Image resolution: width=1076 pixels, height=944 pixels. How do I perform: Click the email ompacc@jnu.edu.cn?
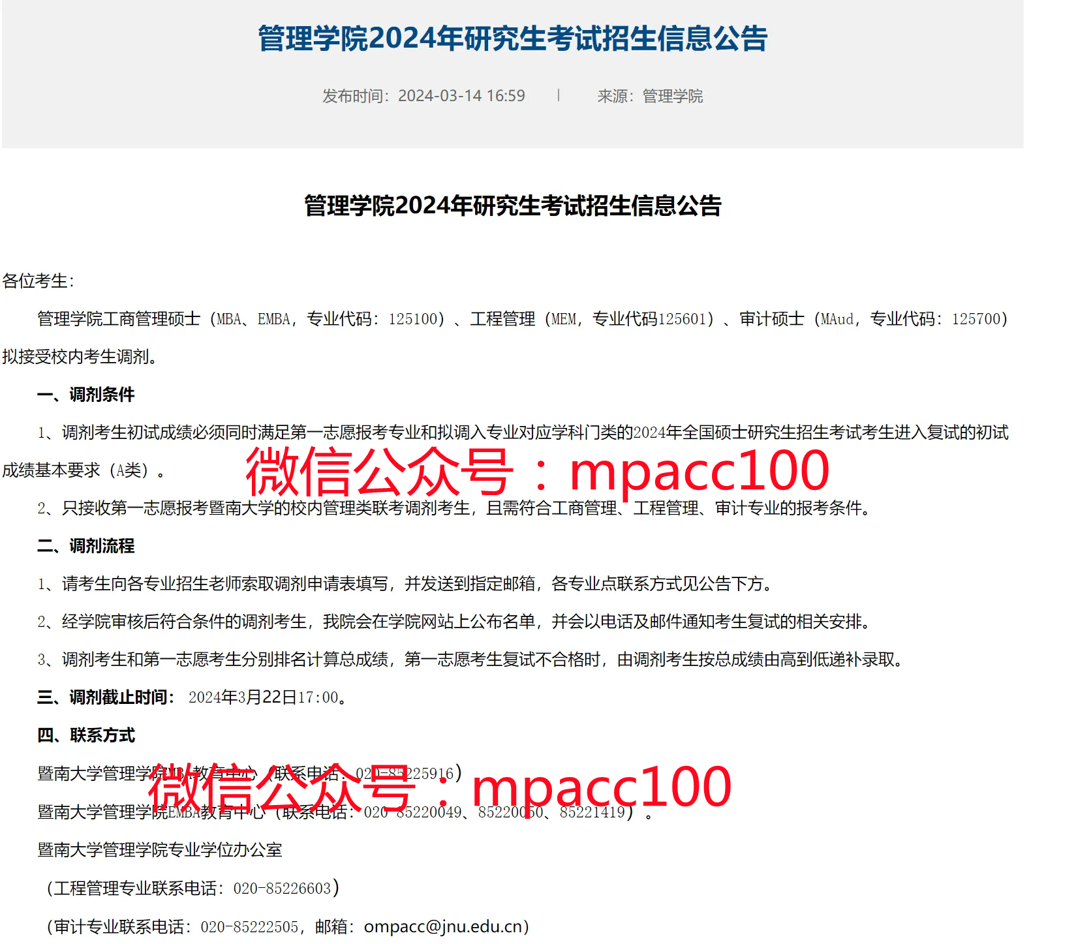pyautogui.click(x=444, y=926)
